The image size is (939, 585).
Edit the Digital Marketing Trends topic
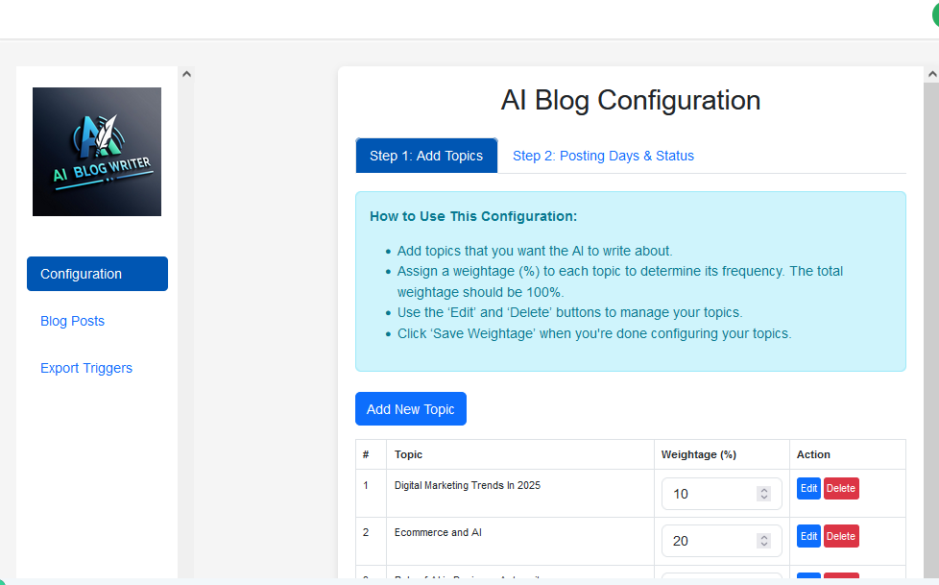(x=808, y=488)
